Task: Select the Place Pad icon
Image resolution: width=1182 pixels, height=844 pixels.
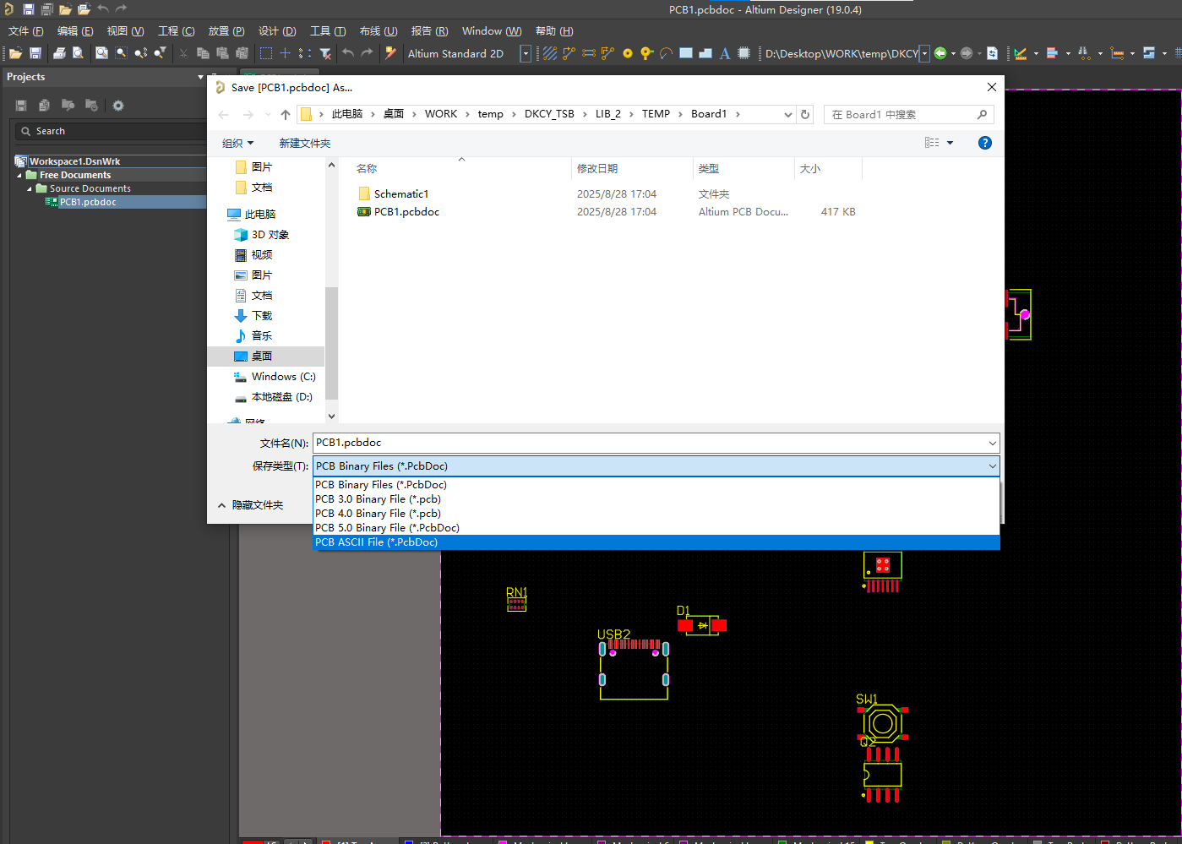Action: (628, 53)
